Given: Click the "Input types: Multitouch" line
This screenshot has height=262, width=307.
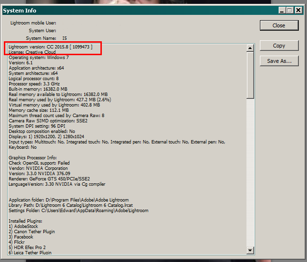Looking at the screenshot, I should (x=117, y=142).
